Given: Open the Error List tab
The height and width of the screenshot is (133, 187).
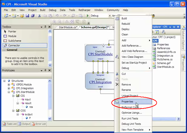Looking at the screenshot, I should pos(39,124).
